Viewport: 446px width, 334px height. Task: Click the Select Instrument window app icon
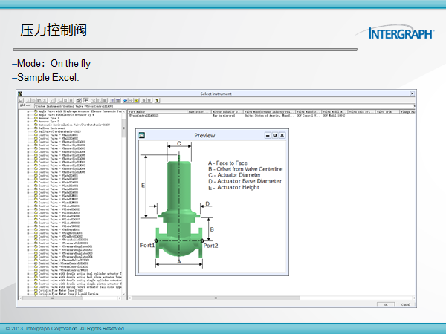point(20,94)
